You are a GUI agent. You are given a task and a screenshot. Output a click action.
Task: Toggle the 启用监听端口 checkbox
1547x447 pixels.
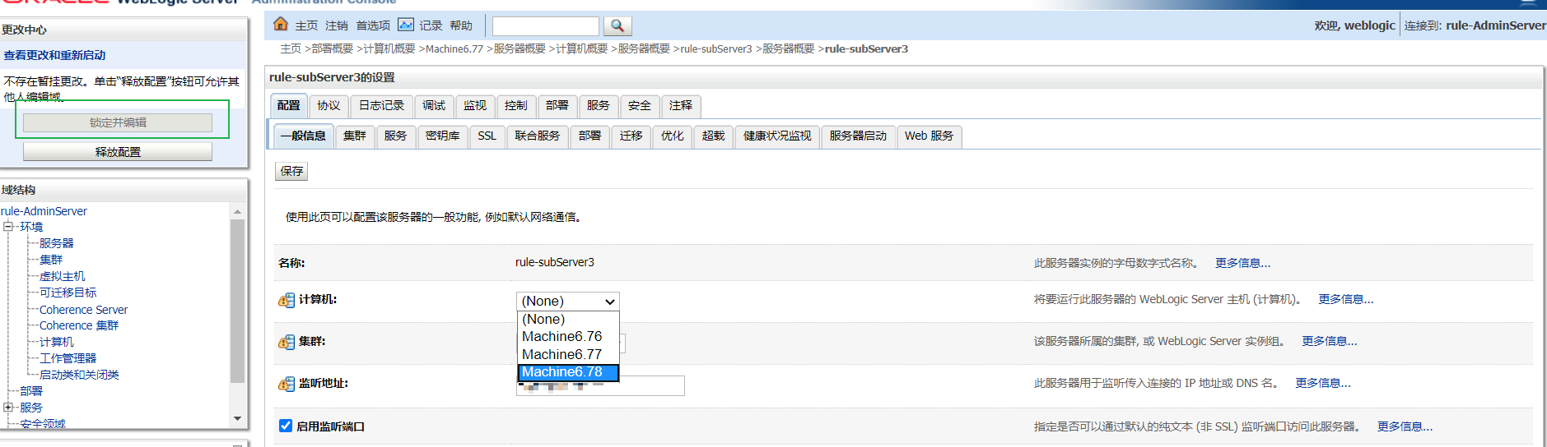[x=286, y=426]
